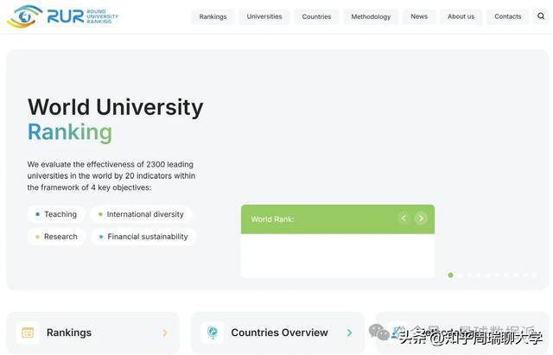This screenshot has width=553, height=355.
Task: Select the International diversity tag
Action: 141,214
